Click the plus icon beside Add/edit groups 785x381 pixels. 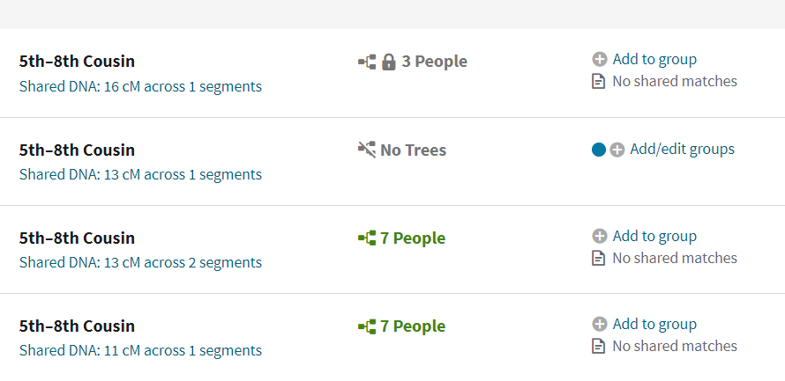coord(617,150)
